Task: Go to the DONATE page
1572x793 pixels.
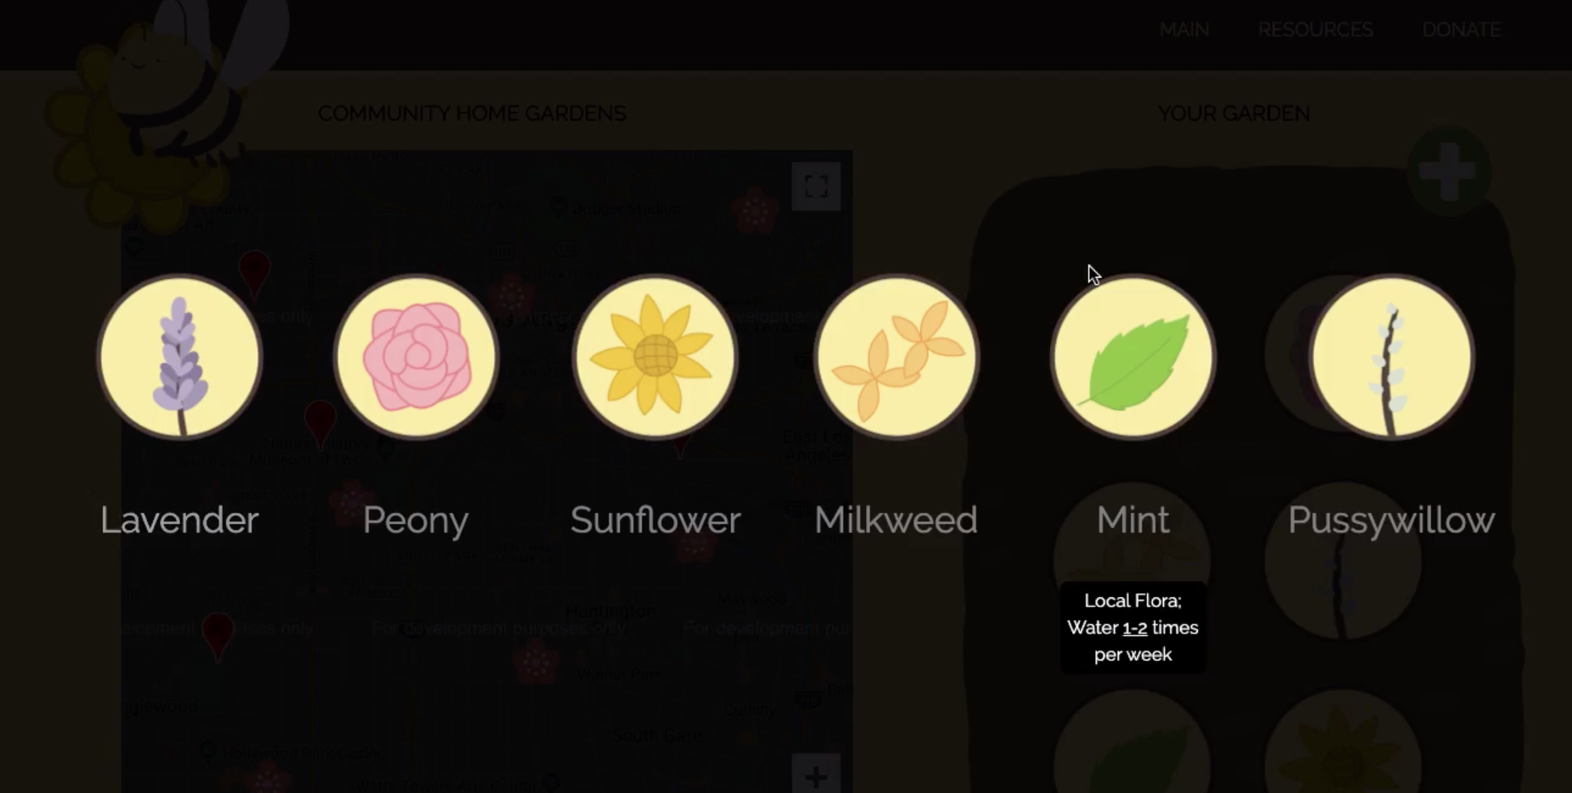Action: [1461, 29]
